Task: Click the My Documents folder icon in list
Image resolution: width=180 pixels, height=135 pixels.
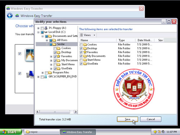Action: point(85,56)
